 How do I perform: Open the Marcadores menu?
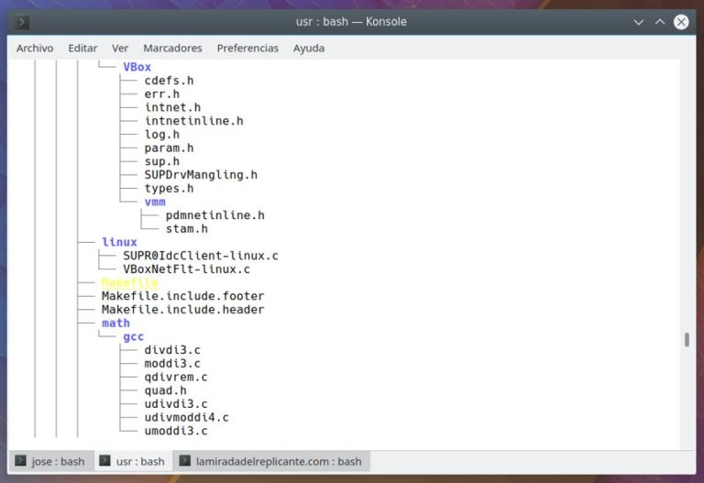172,48
